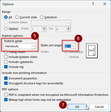Click the Slides per page value 2

point(68,46)
